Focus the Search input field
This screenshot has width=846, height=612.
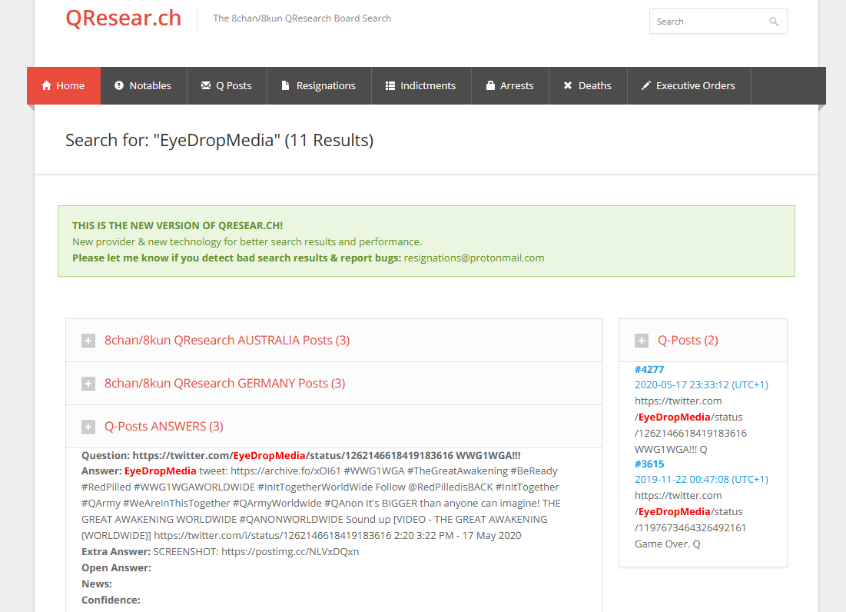718,22
